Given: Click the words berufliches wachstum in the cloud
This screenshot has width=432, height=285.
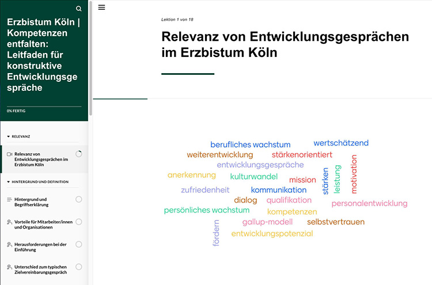Looking at the screenshot, I should pos(250,145).
